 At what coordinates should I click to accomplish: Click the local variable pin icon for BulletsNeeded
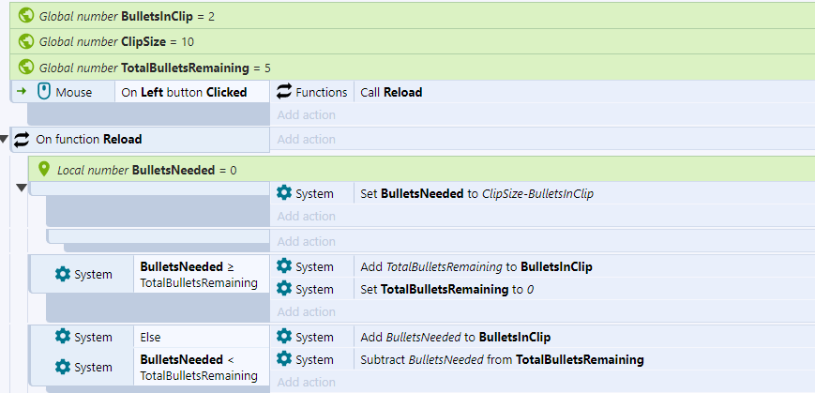click(44, 170)
